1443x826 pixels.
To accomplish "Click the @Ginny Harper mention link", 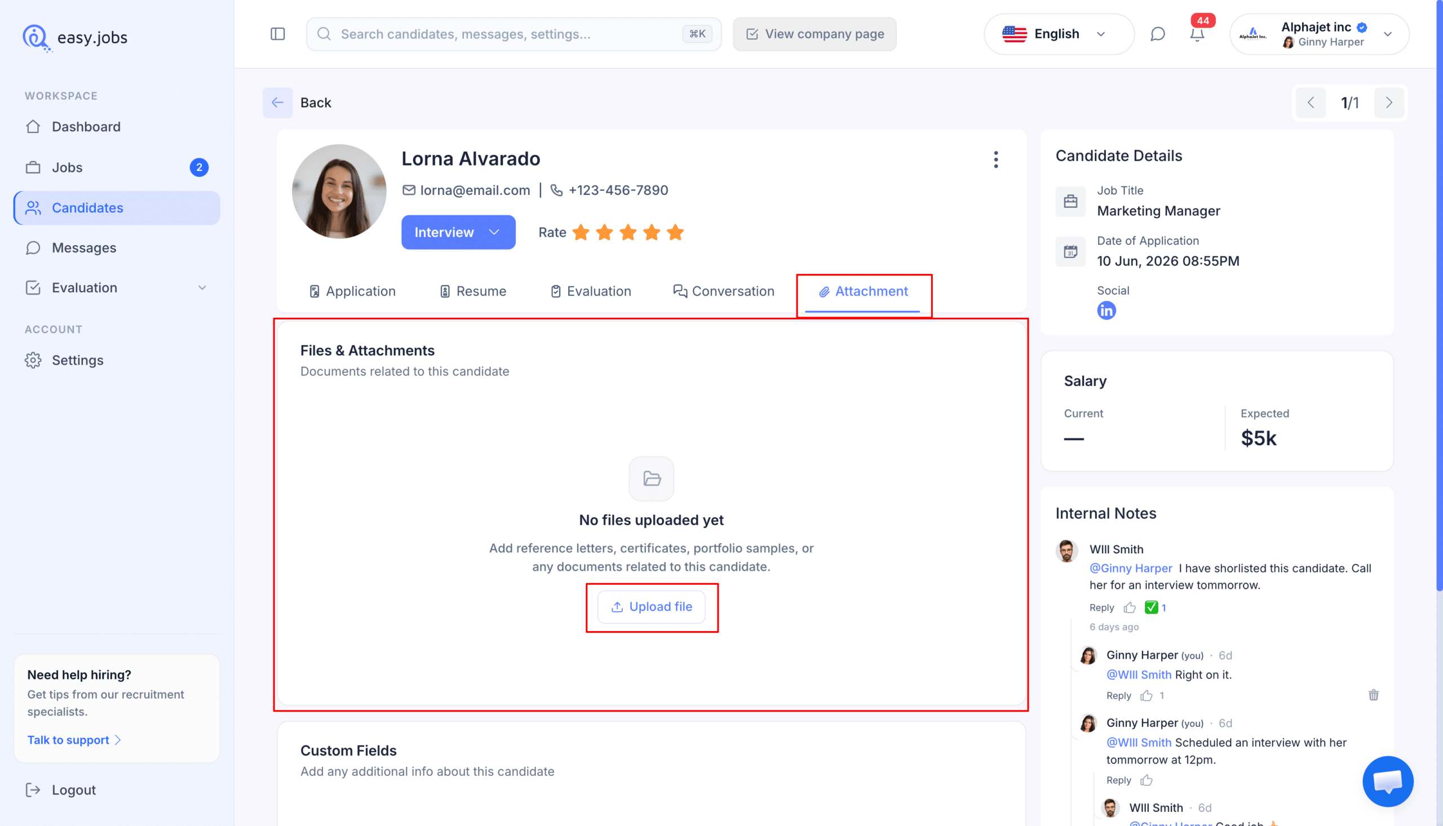I will pyautogui.click(x=1130, y=568).
